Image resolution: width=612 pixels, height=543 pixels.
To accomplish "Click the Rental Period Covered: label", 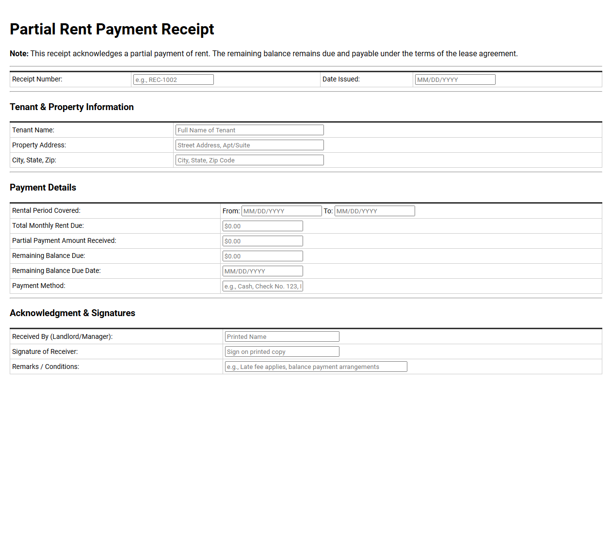I will coord(47,210).
